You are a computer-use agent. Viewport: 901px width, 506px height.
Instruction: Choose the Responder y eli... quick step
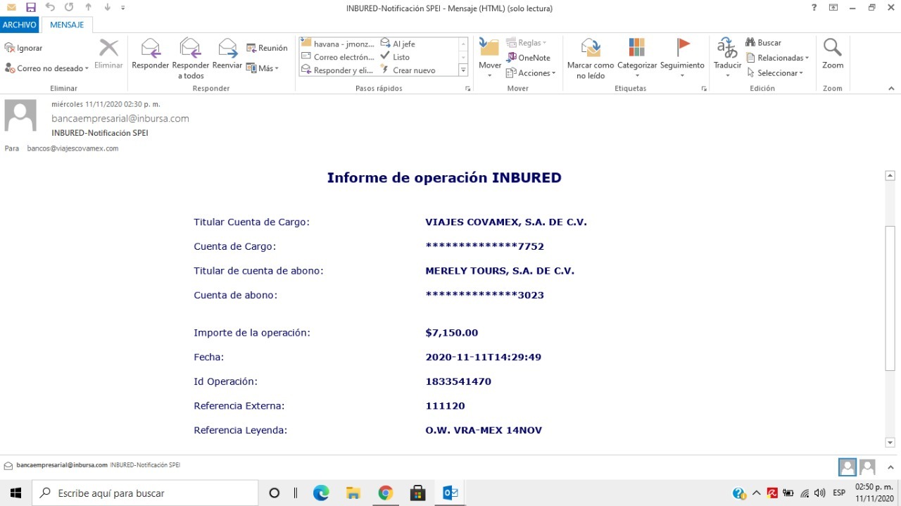338,70
